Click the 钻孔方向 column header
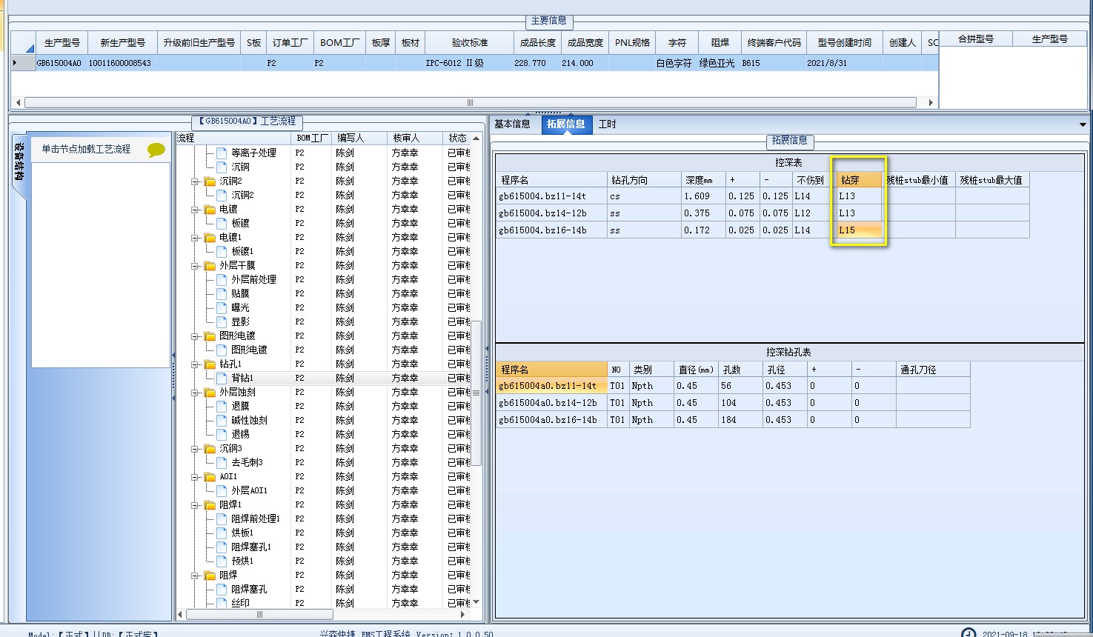 tap(643, 180)
